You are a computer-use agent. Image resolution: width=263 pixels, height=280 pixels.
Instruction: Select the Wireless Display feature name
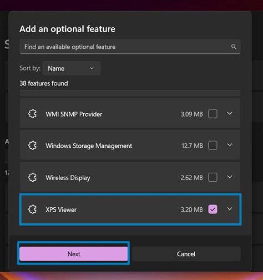tap(68, 178)
